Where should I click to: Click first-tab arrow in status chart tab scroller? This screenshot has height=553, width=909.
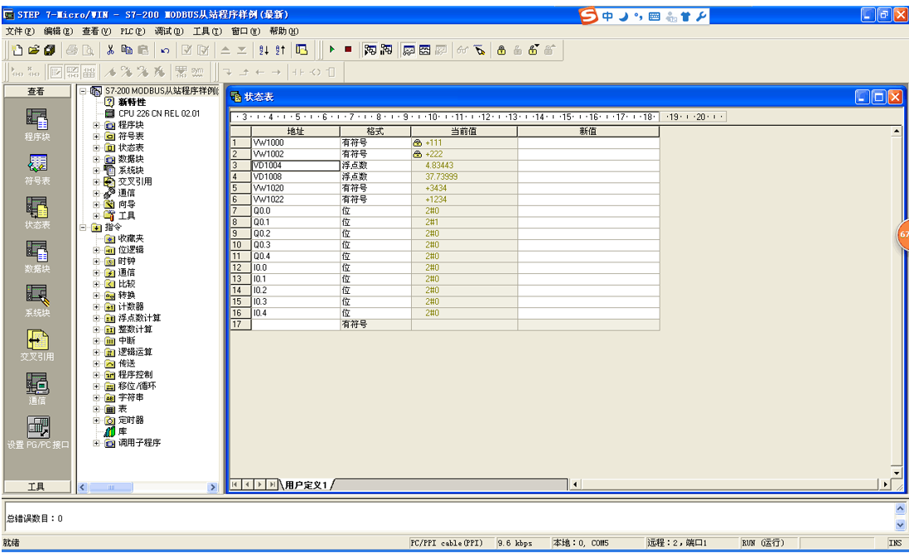click(235, 484)
